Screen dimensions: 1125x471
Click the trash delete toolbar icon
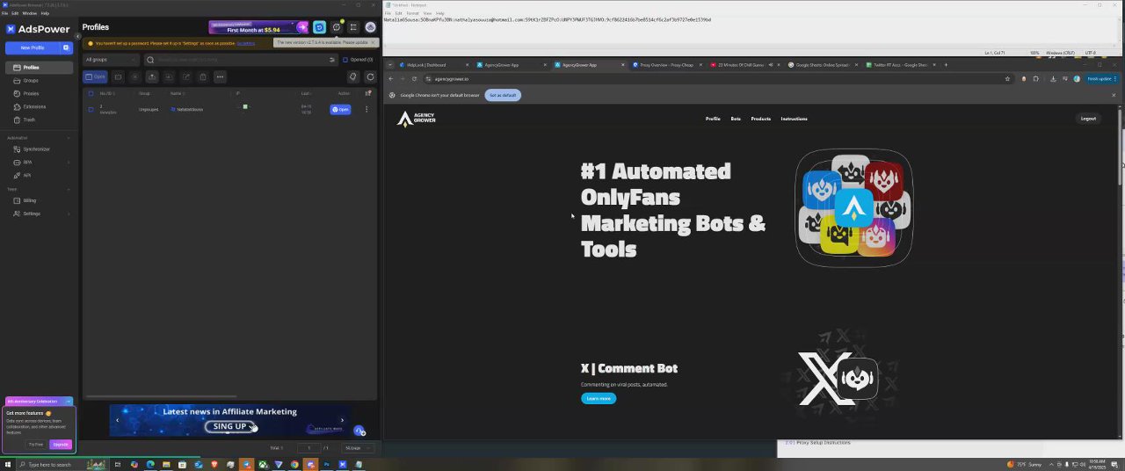[203, 76]
